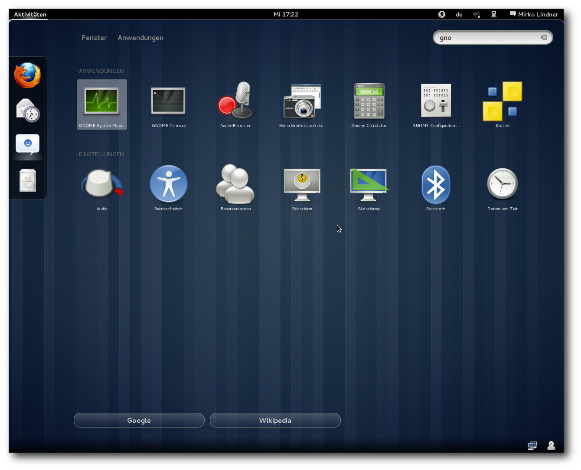Viewport: 581px width, 470px height.
Task: Launch GNOME System Monitor
Action: click(x=102, y=104)
